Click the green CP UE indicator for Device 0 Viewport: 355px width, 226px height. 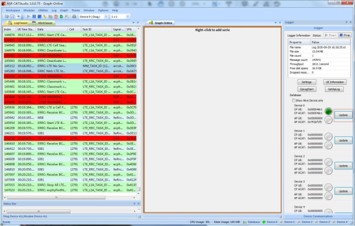328,111
